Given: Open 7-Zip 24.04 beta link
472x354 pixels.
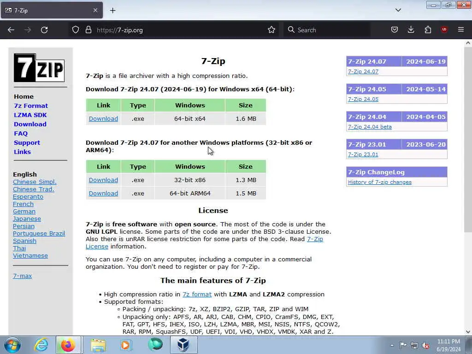Looking at the screenshot, I should click(370, 127).
